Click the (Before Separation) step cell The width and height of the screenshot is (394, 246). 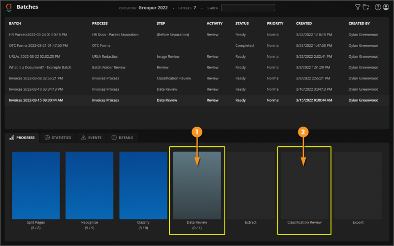pyautogui.click(x=173, y=35)
